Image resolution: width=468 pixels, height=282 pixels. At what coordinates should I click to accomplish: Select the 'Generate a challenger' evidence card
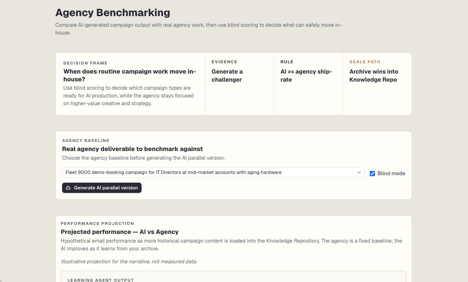pos(239,84)
